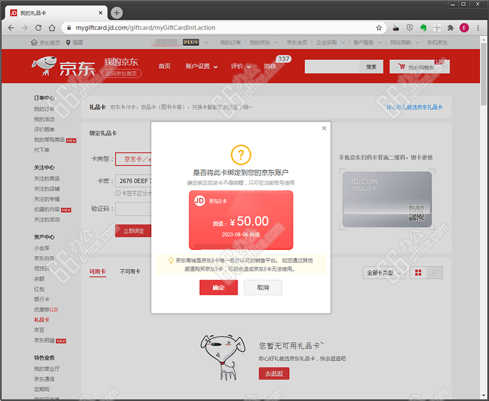The height and width of the screenshot is (401, 489).
Task: Click the 福建 location selector
Action: point(74,42)
